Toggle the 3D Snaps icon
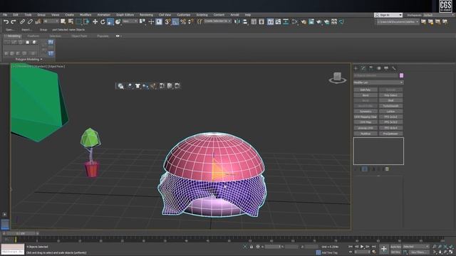The width and height of the screenshot is (456, 256). 167,22
